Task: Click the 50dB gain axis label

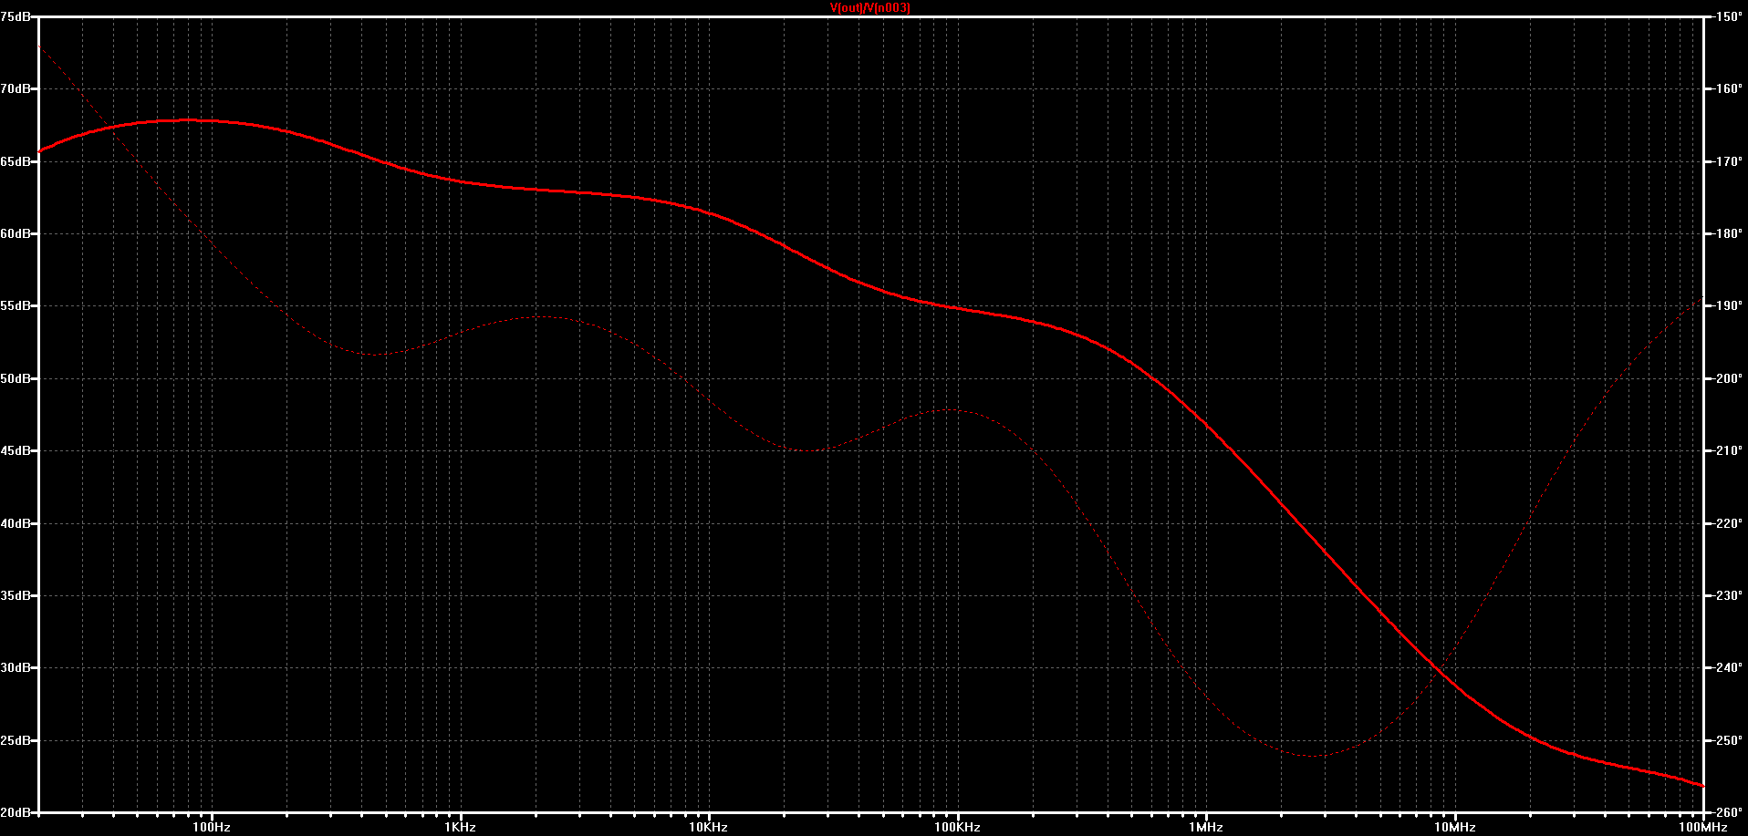Action: point(16,378)
